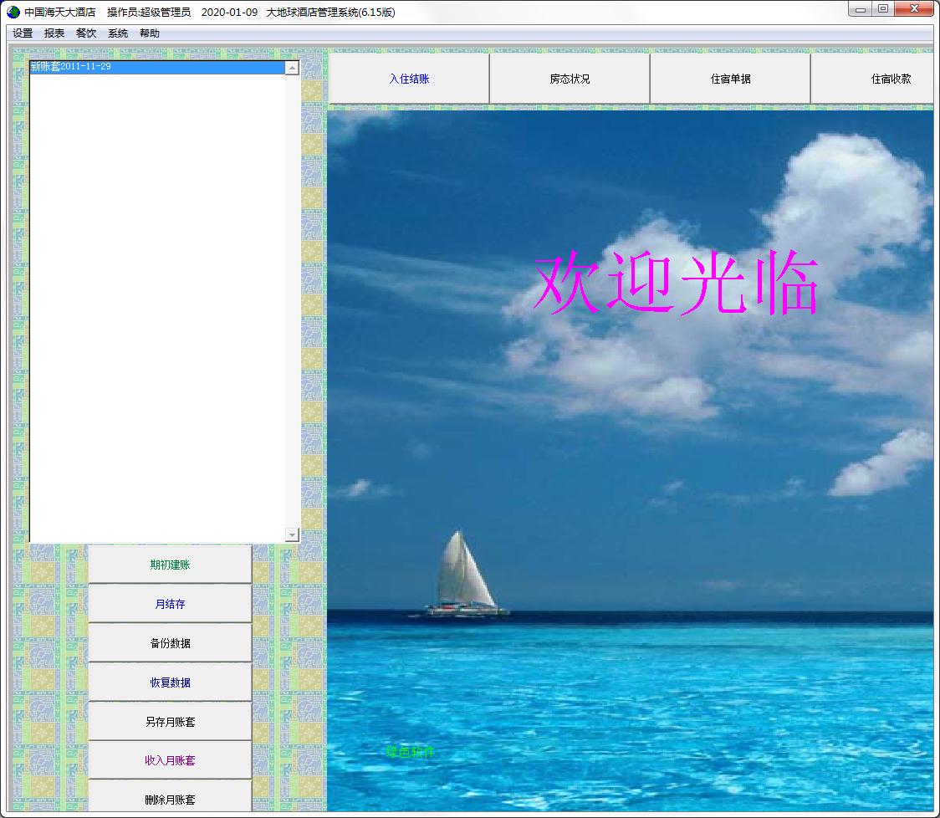The height and width of the screenshot is (818, 940).
Task: Open the 报表 menu
Action: pos(54,33)
